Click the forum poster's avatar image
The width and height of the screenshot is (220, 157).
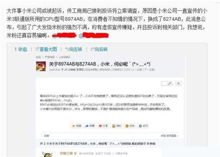pyautogui.click(x=41, y=66)
